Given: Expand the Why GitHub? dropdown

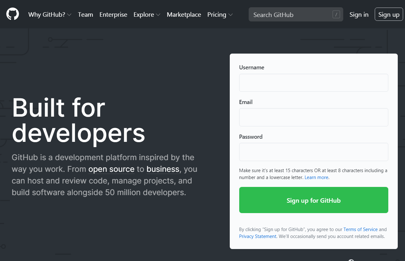Looking at the screenshot, I should (x=50, y=14).
